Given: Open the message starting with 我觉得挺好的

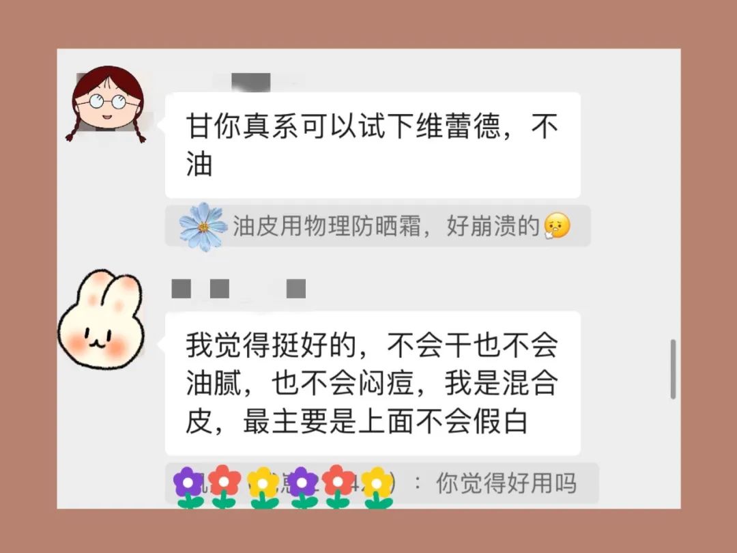Looking at the screenshot, I should pyautogui.click(x=373, y=383).
